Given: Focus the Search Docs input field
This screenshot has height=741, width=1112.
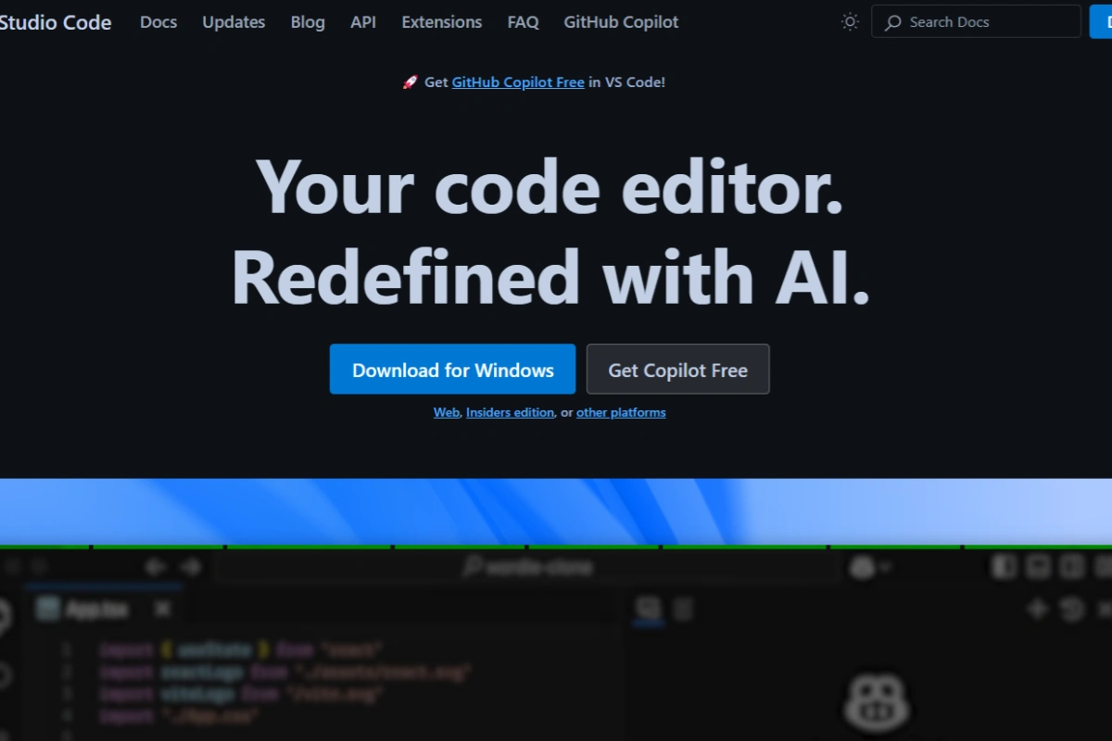Looking at the screenshot, I should [976, 22].
